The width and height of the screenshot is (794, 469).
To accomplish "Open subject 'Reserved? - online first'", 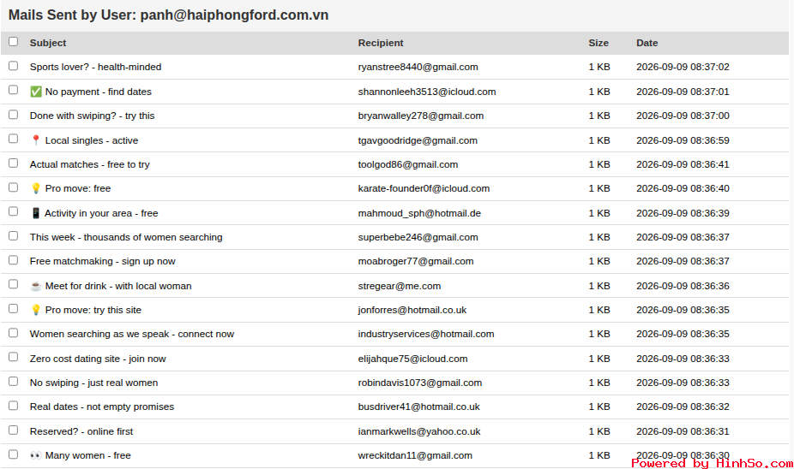I will pos(81,431).
